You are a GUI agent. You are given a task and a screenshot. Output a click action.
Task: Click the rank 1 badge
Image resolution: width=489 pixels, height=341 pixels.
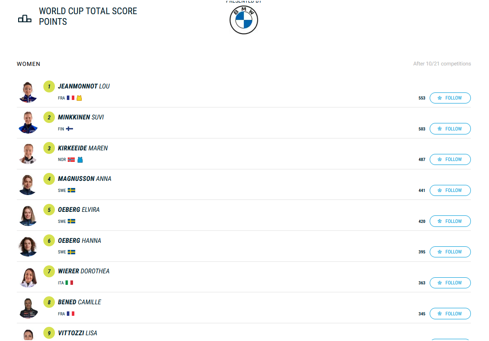pos(49,87)
